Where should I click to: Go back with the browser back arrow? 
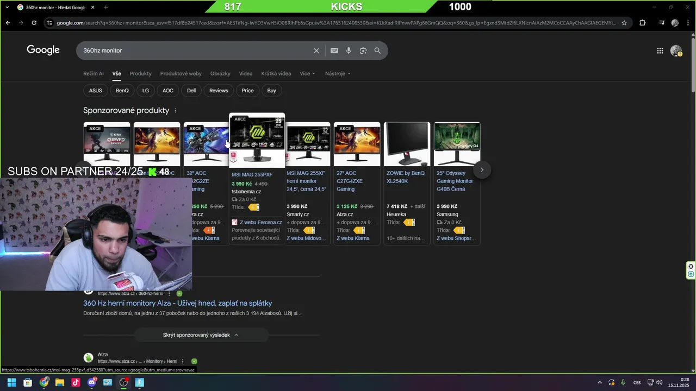click(8, 23)
